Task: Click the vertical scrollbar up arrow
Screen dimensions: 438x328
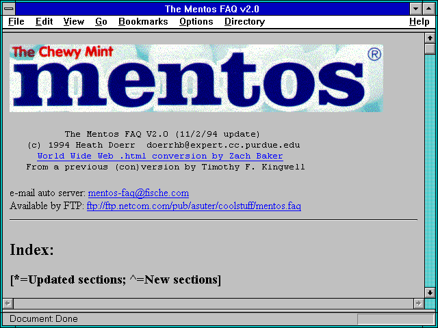Action: 430,38
